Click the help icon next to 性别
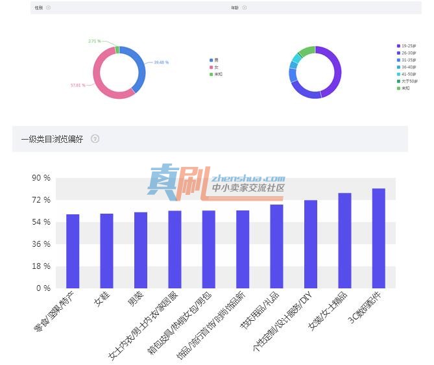 (48, 8)
